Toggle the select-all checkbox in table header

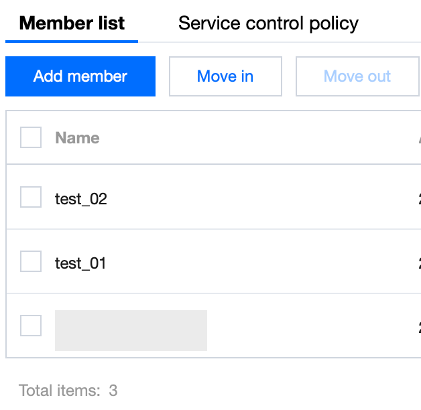(x=31, y=138)
